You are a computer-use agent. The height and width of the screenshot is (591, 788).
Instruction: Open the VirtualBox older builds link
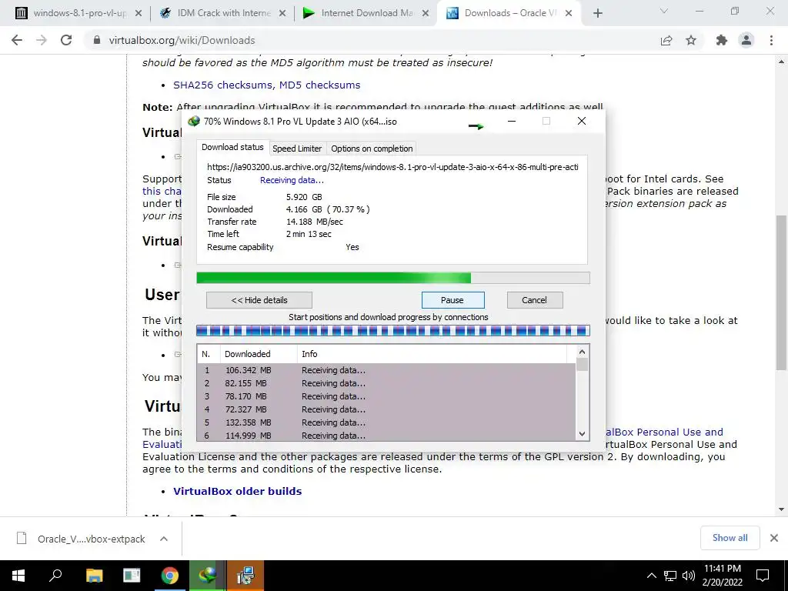coord(238,492)
